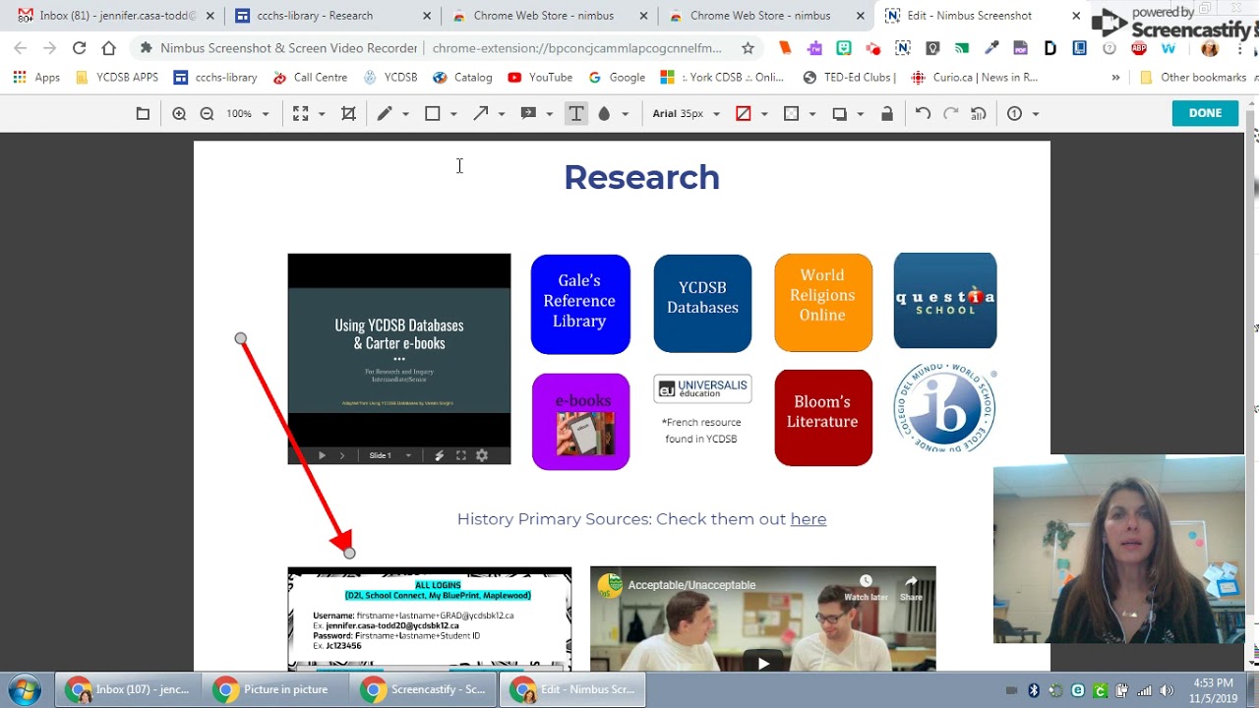Undo last edit
This screenshot has width=1259, height=708.
[x=923, y=114]
